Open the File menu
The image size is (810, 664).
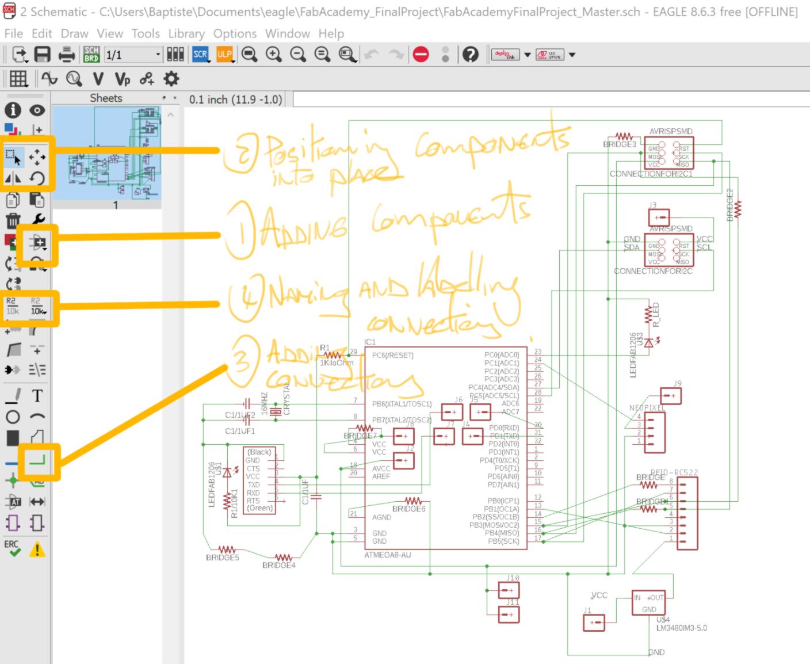pyautogui.click(x=14, y=33)
